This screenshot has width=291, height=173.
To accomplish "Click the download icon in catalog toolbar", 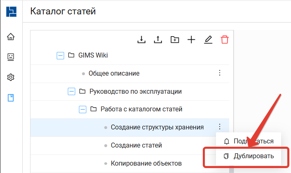I will [x=141, y=39].
